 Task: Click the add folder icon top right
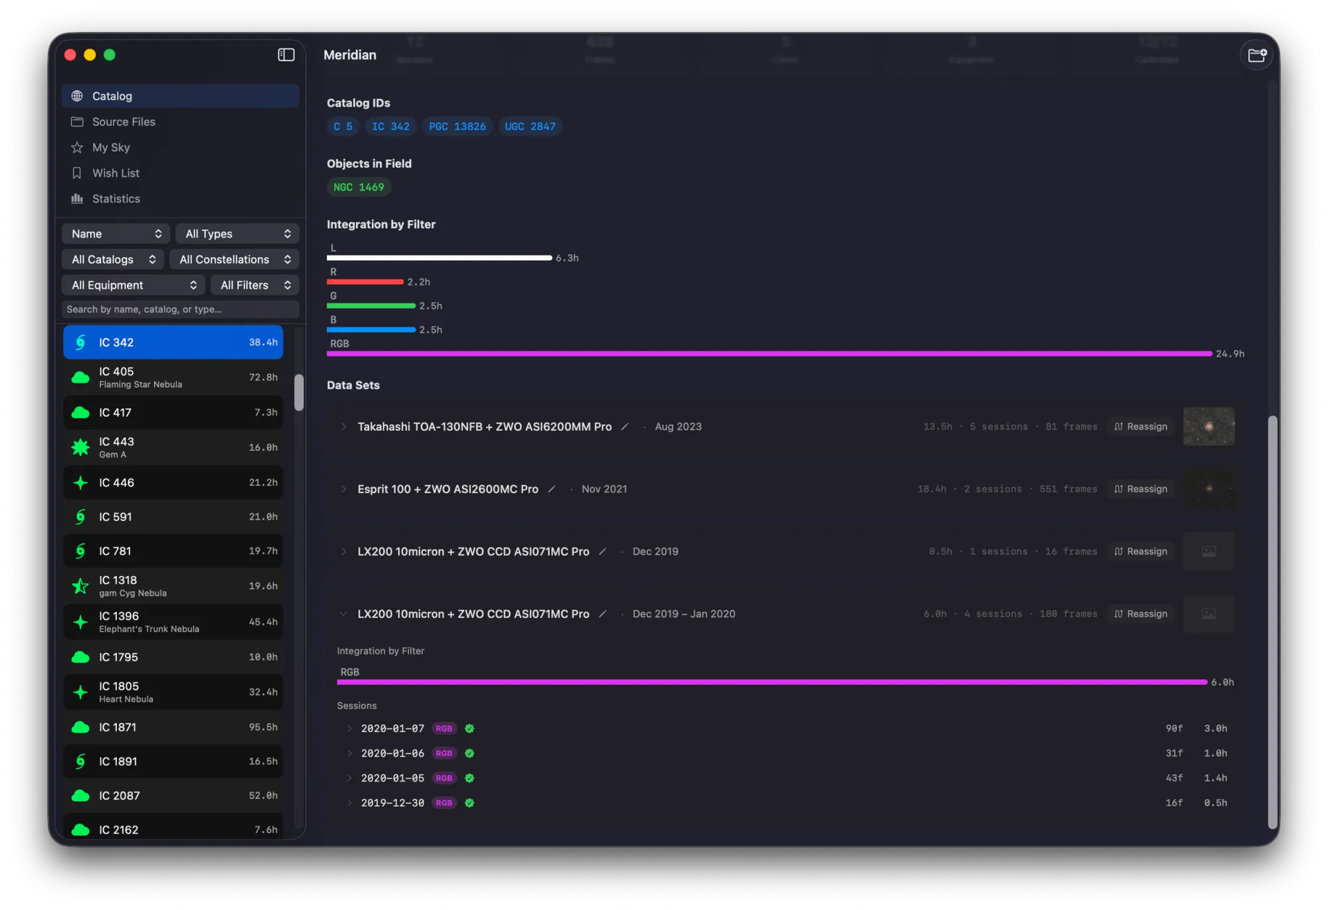1256,55
